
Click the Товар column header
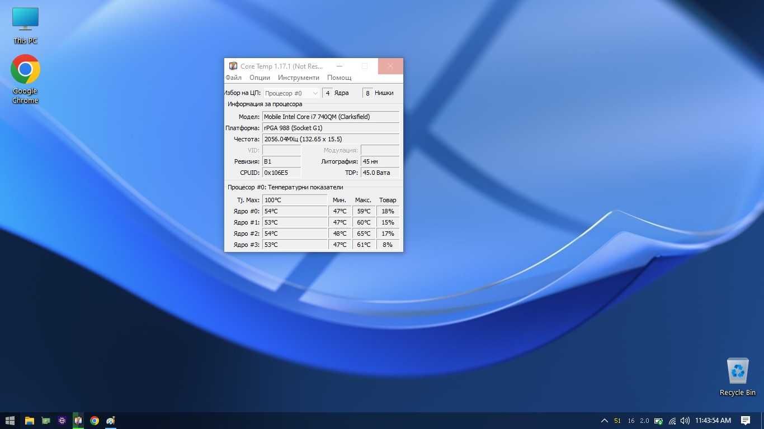388,200
